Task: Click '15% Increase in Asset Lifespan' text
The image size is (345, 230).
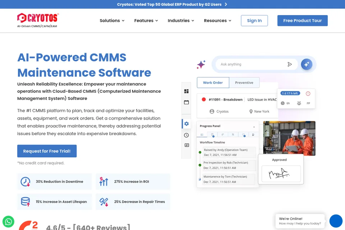Action: [61, 202]
